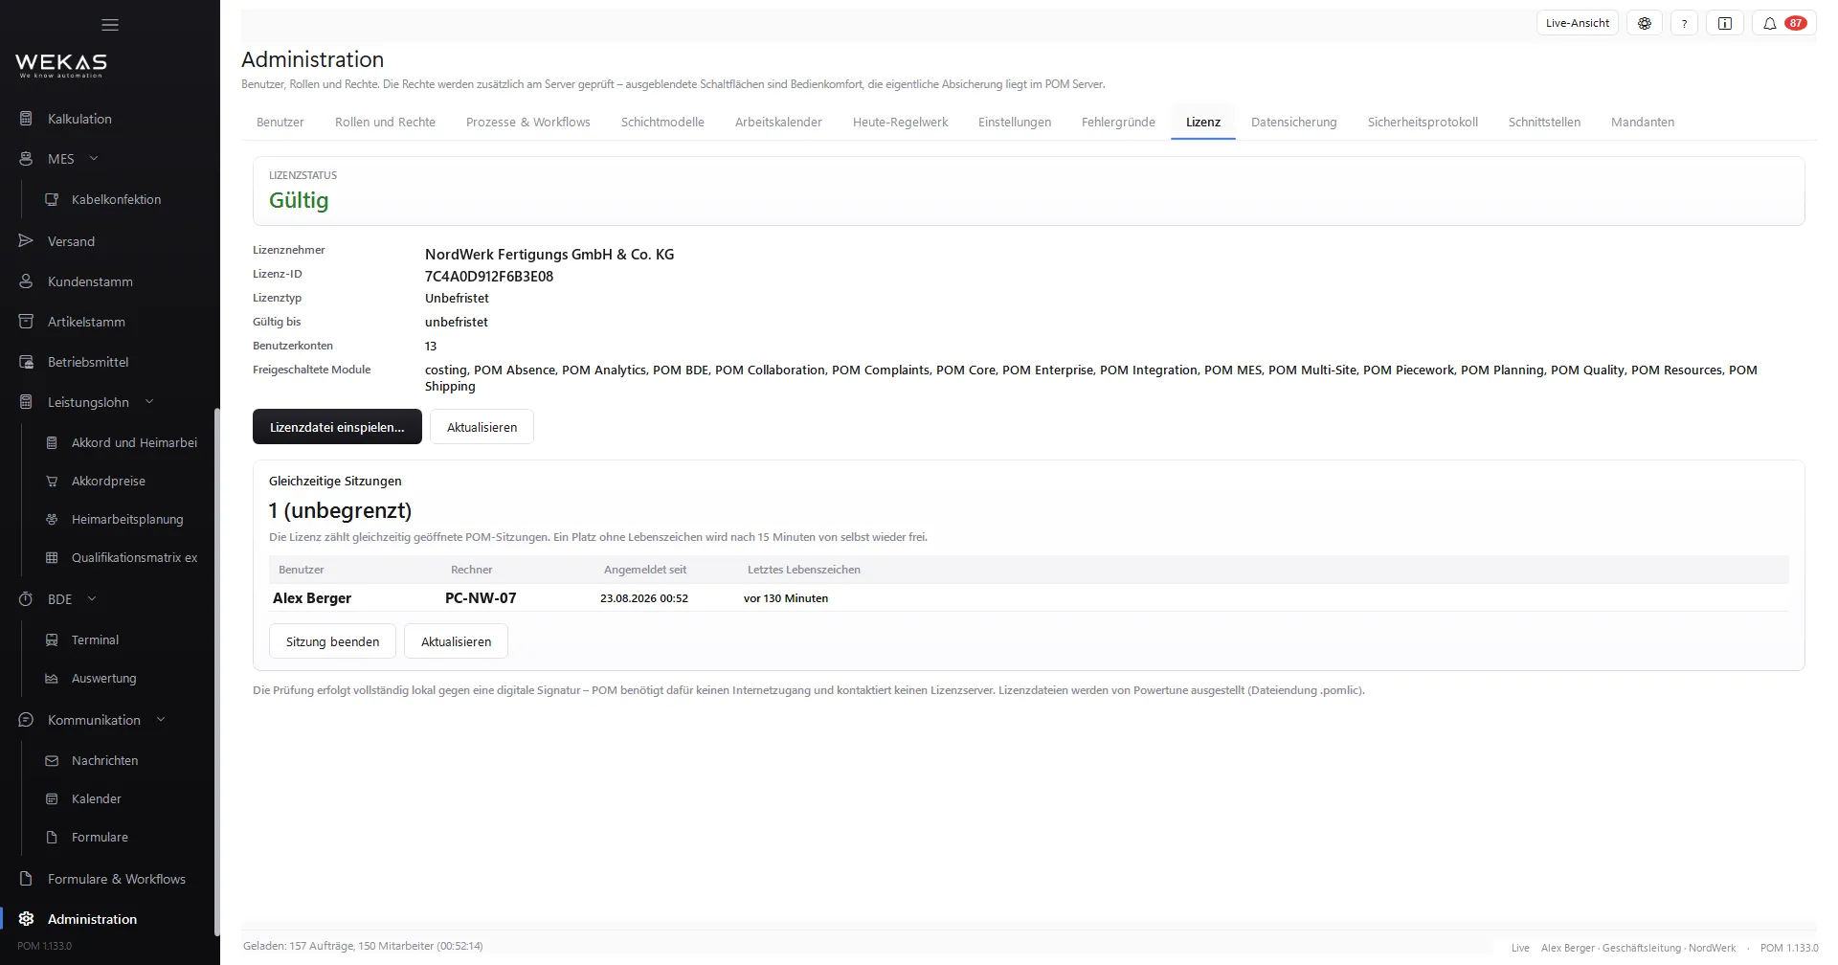Image resolution: width=1838 pixels, height=965 pixels.
Task: Collapse the Leistungslohn group chevron
Action: [x=149, y=401]
